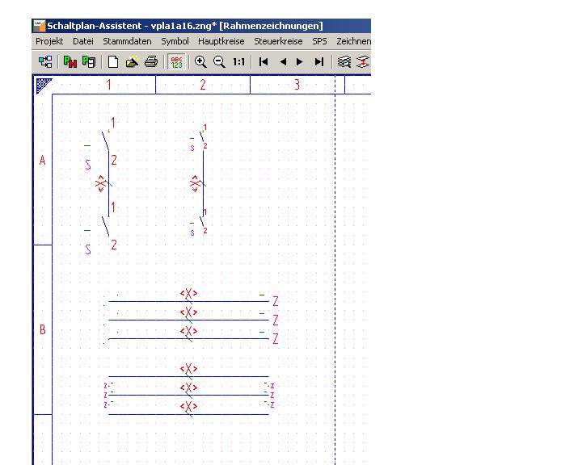Click the red-arrow layers icon
The height and width of the screenshot is (465, 582).
point(363,61)
